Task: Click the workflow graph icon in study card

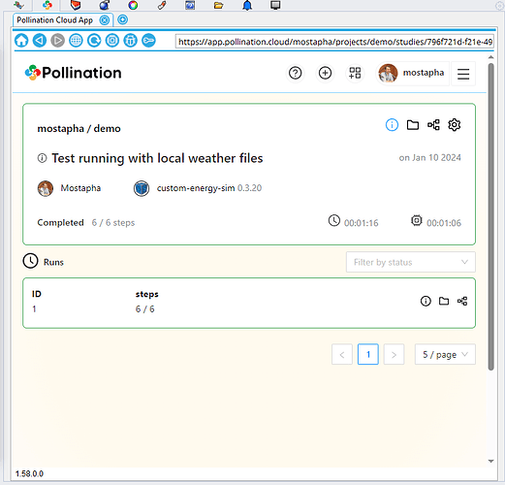Action: [x=433, y=125]
